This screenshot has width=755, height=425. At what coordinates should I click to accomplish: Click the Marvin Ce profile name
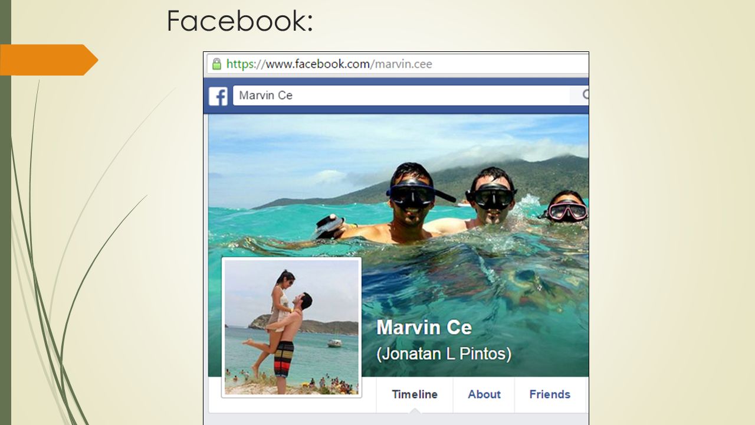click(x=424, y=327)
